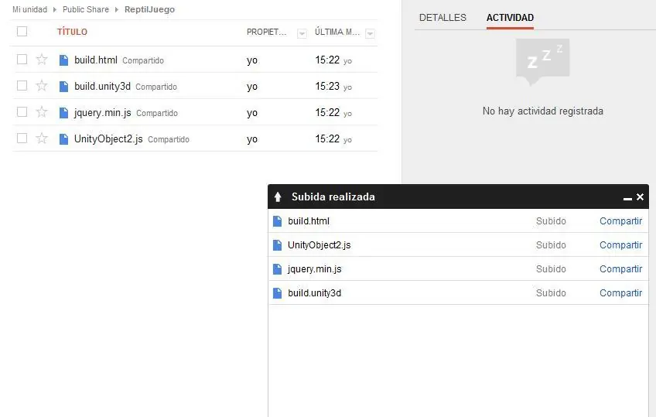Click jquery.min.js file icon in file list
Image resolution: width=656 pixels, height=417 pixels.
coord(63,113)
